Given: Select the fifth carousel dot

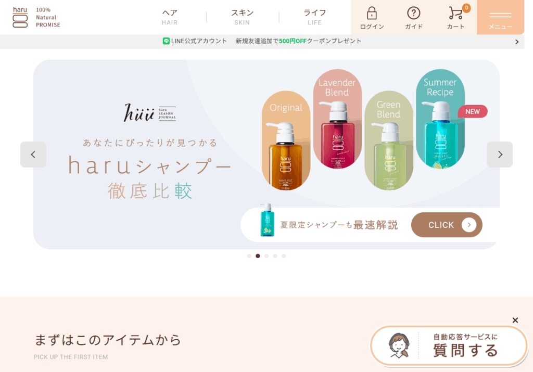Looking at the screenshot, I should [x=284, y=256].
